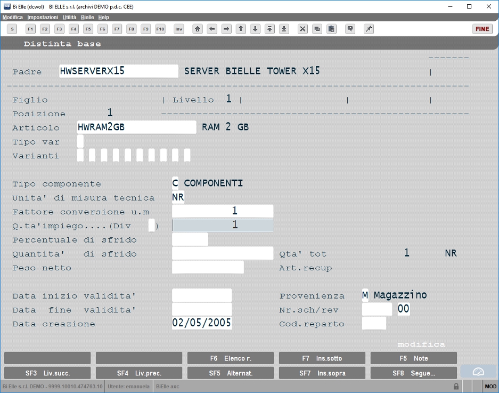Click the gauge icon button at bottom right
Viewport: 499px width, 393px height.
coord(478,372)
